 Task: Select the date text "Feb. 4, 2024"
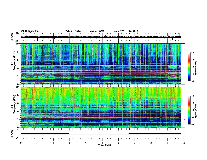pos(73,31)
